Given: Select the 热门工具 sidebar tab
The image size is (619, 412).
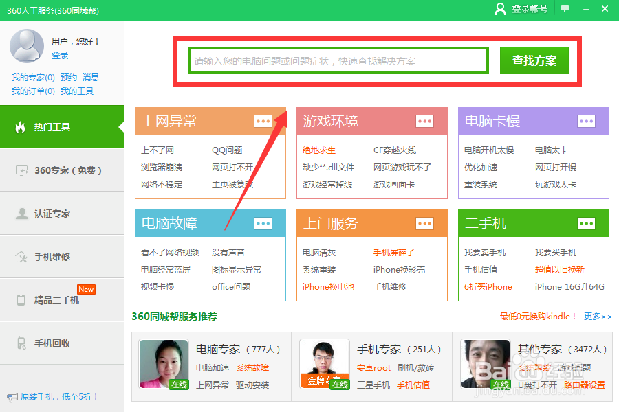Looking at the screenshot, I should [62, 127].
